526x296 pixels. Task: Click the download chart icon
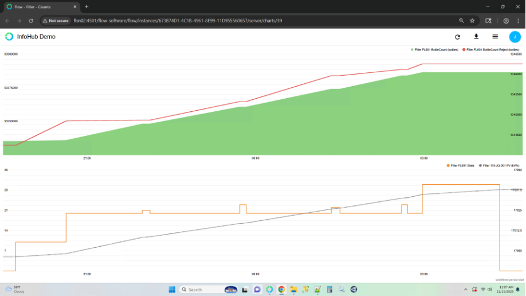(476, 37)
